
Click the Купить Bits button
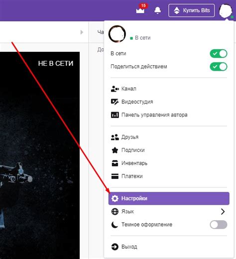(192, 10)
